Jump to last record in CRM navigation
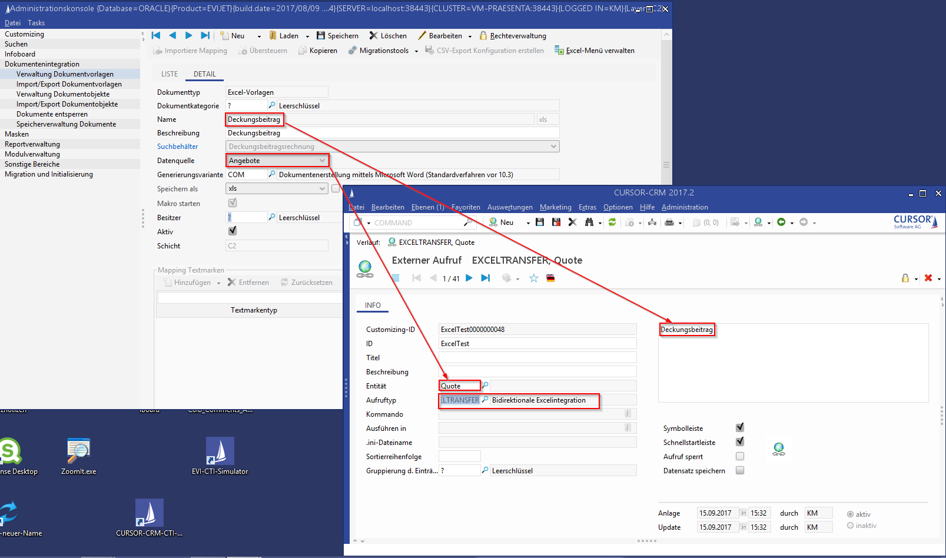This screenshot has height=558, width=946. click(486, 278)
